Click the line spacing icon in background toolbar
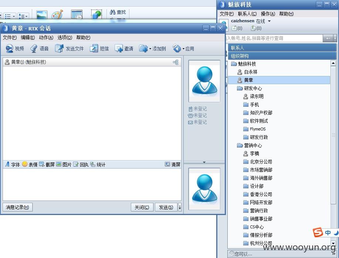This screenshot has height=258, width=339. pyautogui.click(x=21, y=16)
